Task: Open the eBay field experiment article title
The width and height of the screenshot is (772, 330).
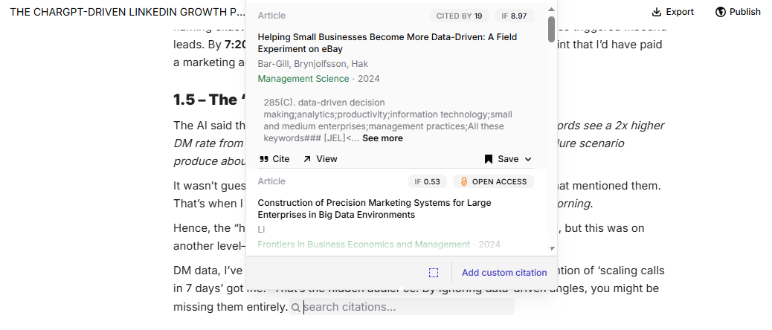Action: [387, 42]
